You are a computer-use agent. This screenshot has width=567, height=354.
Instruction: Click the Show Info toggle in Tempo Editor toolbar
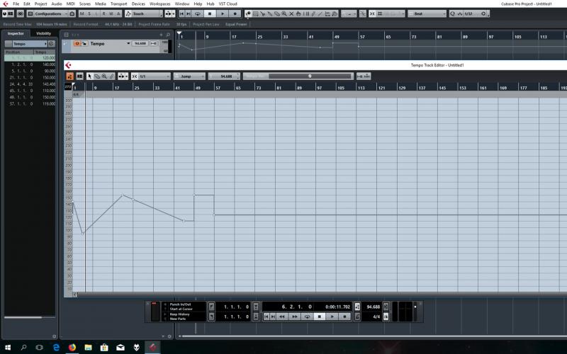pos(79,76)
